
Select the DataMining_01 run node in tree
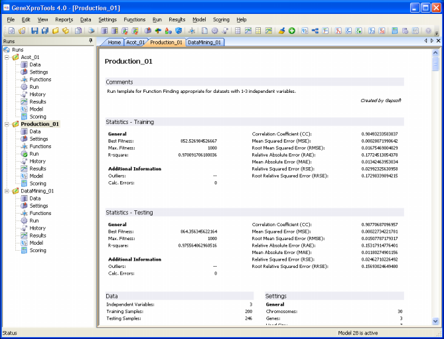[37, 191]
